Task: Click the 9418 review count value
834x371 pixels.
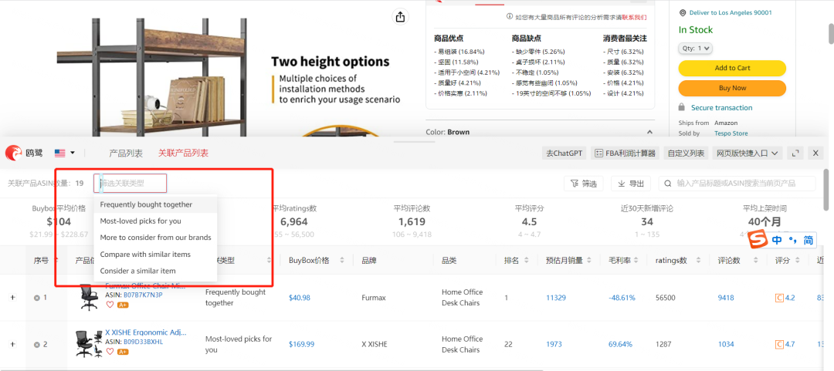Action: (x=726, y=298)
